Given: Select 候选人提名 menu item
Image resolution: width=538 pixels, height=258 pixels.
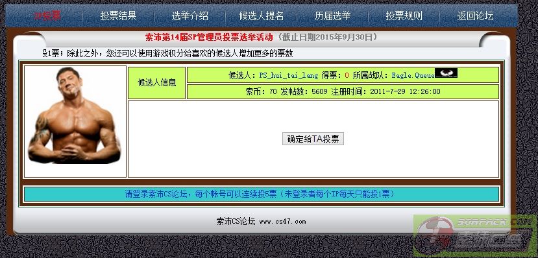Looking at the screenshot, I should [261, 16].
